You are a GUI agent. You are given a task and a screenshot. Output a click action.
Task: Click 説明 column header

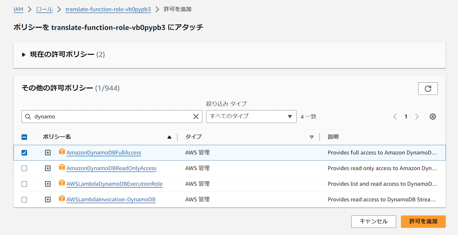point(333,137)
